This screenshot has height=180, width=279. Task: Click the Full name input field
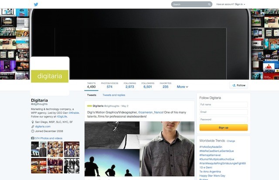pyautogui.click(x=223, y=105)
